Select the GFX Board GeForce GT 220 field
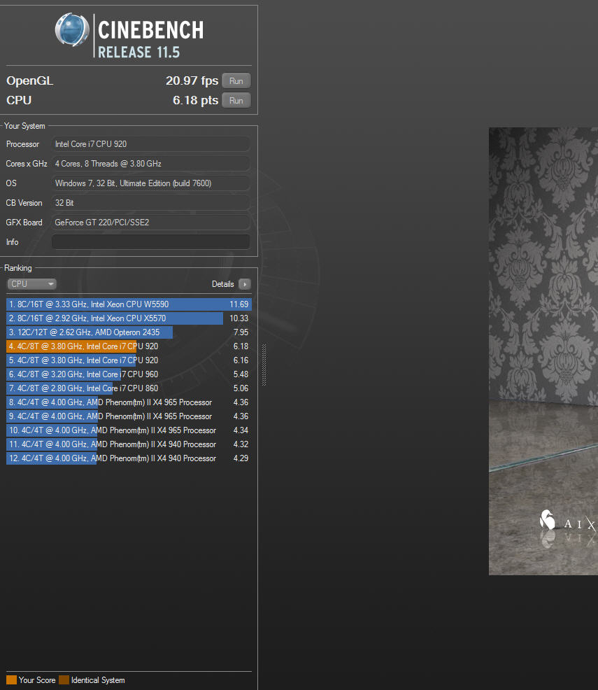598x690 pixels. click(151, 223)
